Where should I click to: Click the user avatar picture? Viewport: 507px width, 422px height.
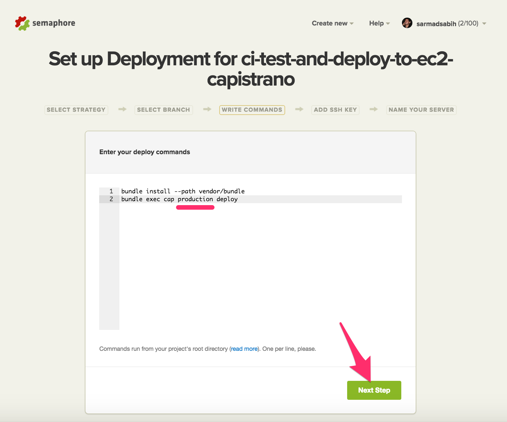(x=407, y=23)
